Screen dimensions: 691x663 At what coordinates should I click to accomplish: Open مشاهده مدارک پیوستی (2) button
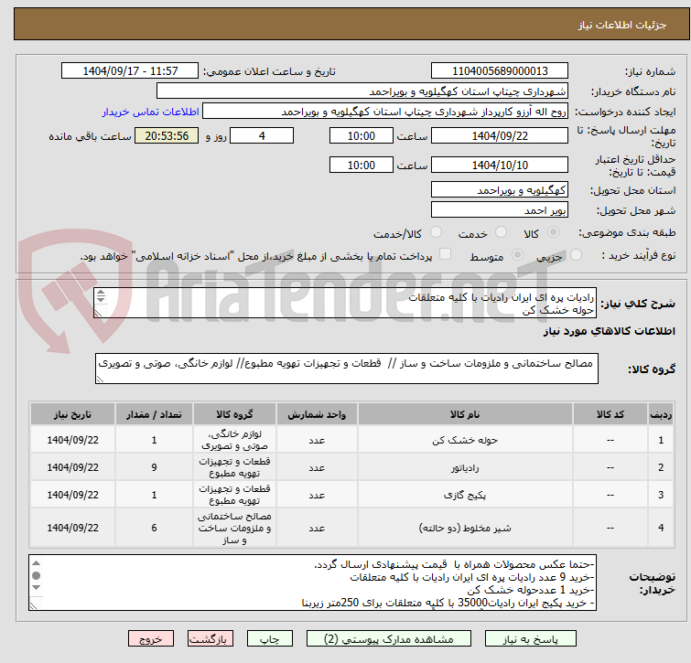(x=389, y=639)
